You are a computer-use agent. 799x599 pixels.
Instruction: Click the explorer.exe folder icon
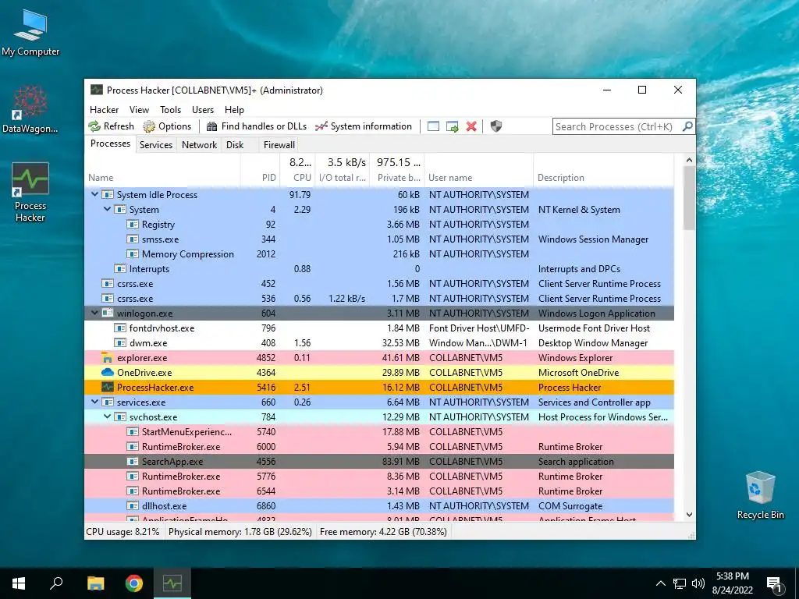click(x=107, y=357)
